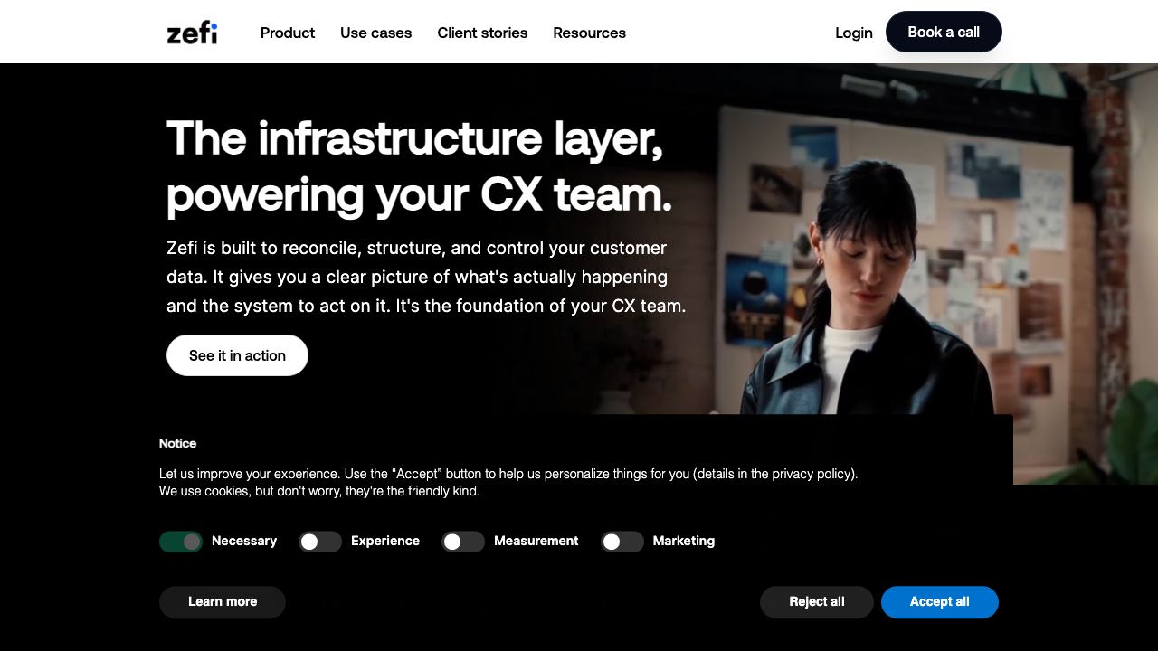Click the zefi logo
The image size is (1158, 651).
tap(192, 33)
